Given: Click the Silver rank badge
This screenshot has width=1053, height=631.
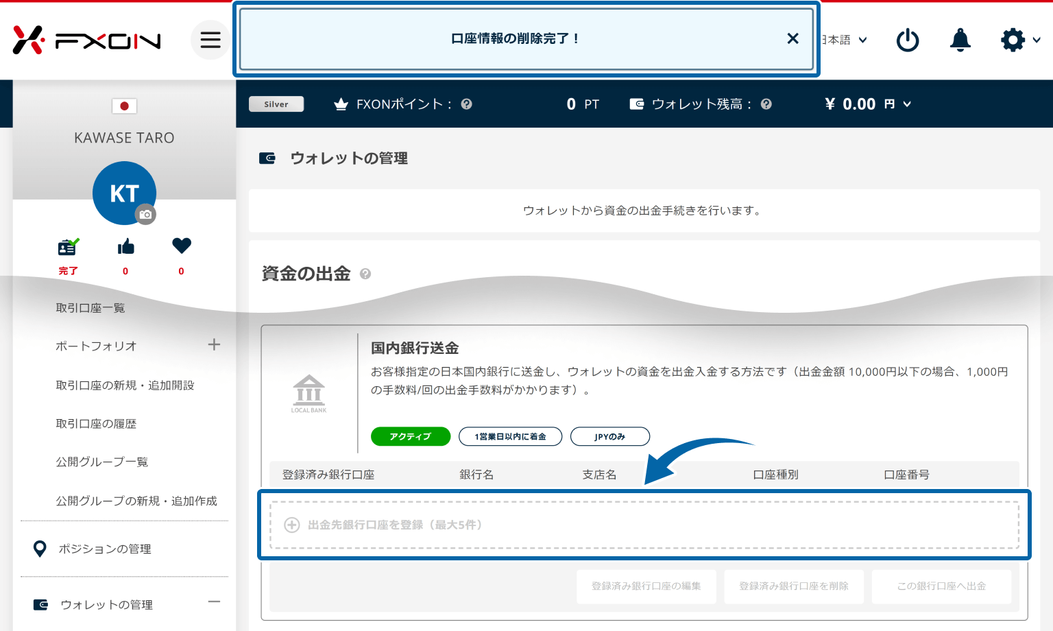Looking at the screenshot, I should tap(276, 104).
